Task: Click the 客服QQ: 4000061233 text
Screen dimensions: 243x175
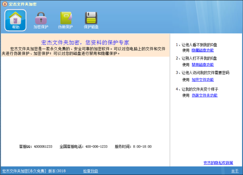Action: click(x=36, y=147)
